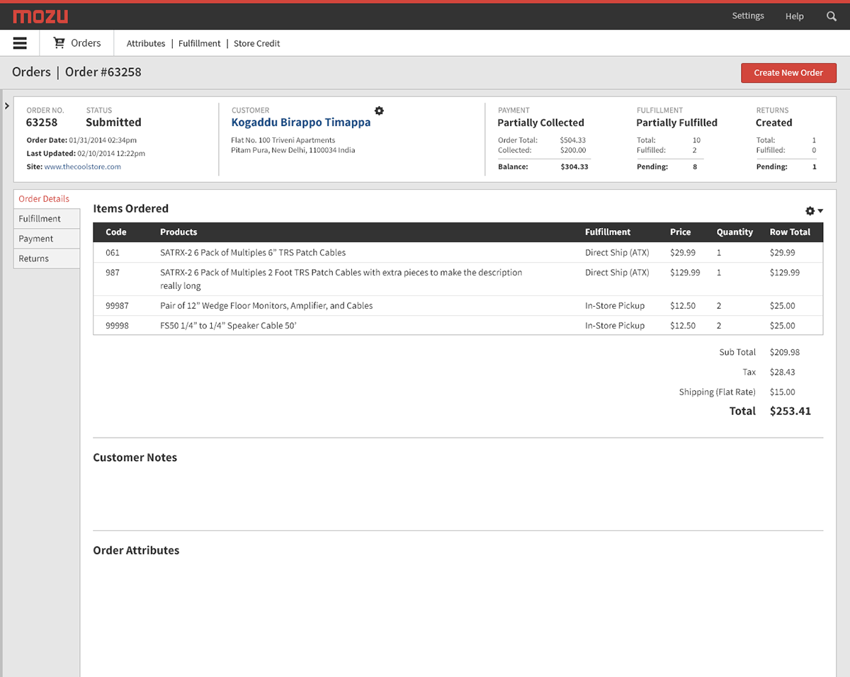Open Help in the top bar

(795, 16)
